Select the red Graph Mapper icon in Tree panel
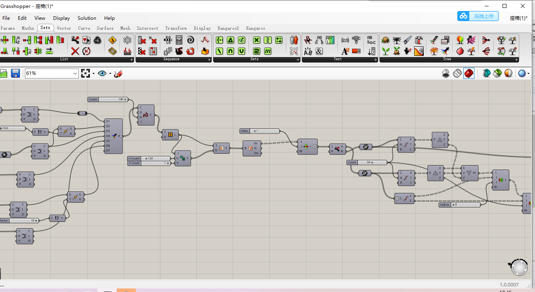The height and width of the screenshot is (292, 535). click(419, 52)
